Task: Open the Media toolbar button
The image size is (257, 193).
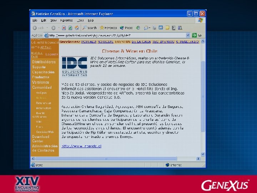Action: (x=126, y=28)
